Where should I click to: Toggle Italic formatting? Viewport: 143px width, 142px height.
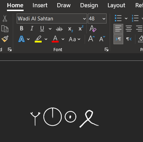(x=32, y=28)
